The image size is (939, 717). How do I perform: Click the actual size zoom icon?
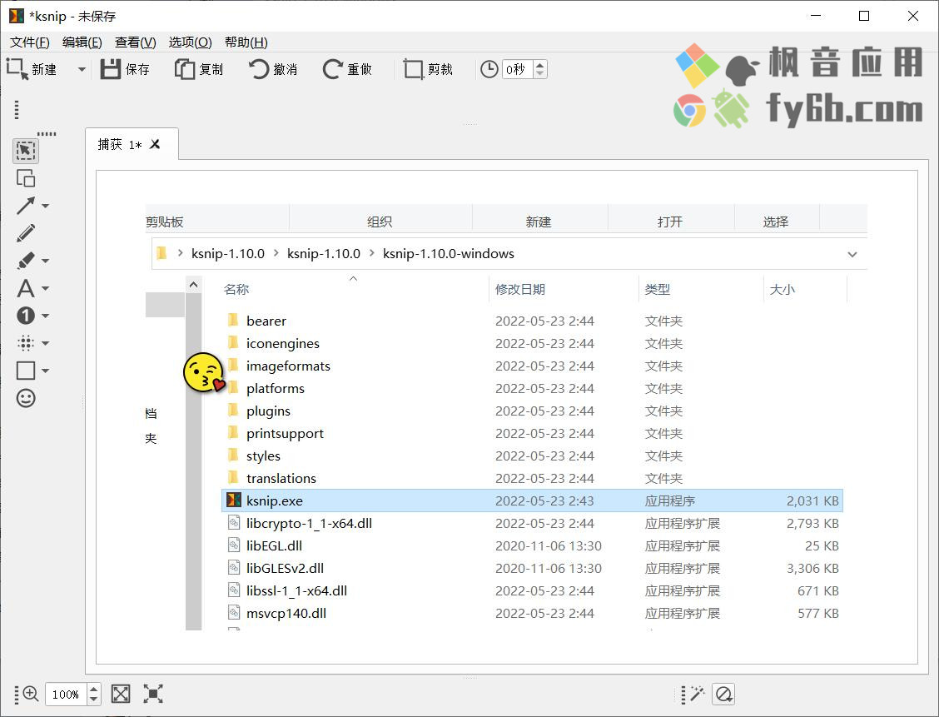click(153, 695)
